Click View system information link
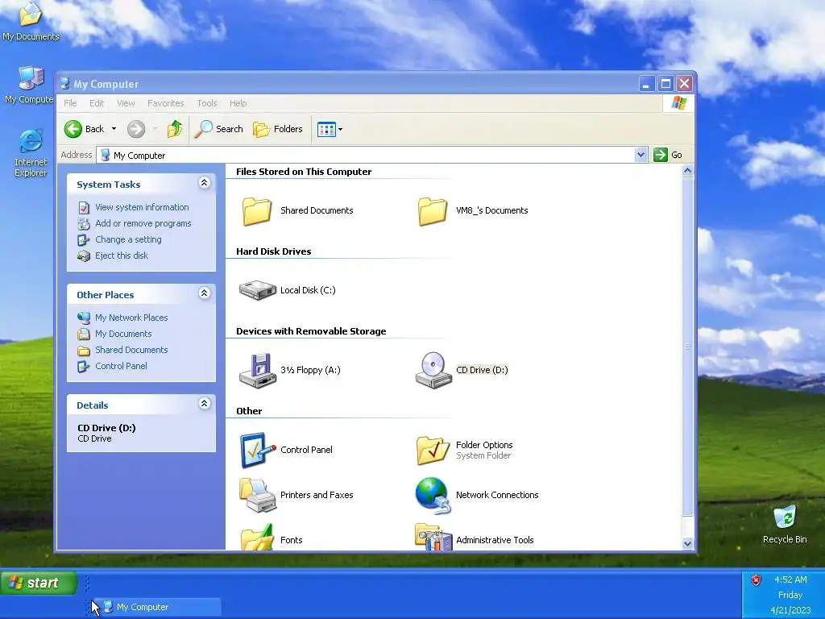 click(142, 207)
